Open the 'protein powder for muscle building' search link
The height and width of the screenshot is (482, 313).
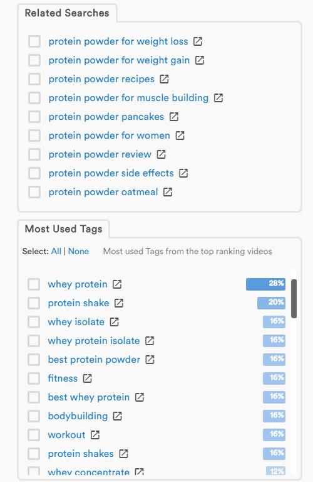point(128,98)
